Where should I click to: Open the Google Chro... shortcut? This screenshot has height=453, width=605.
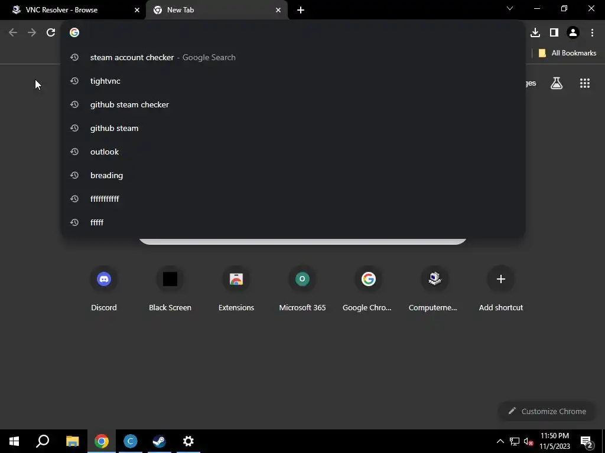tap(369, 289)
